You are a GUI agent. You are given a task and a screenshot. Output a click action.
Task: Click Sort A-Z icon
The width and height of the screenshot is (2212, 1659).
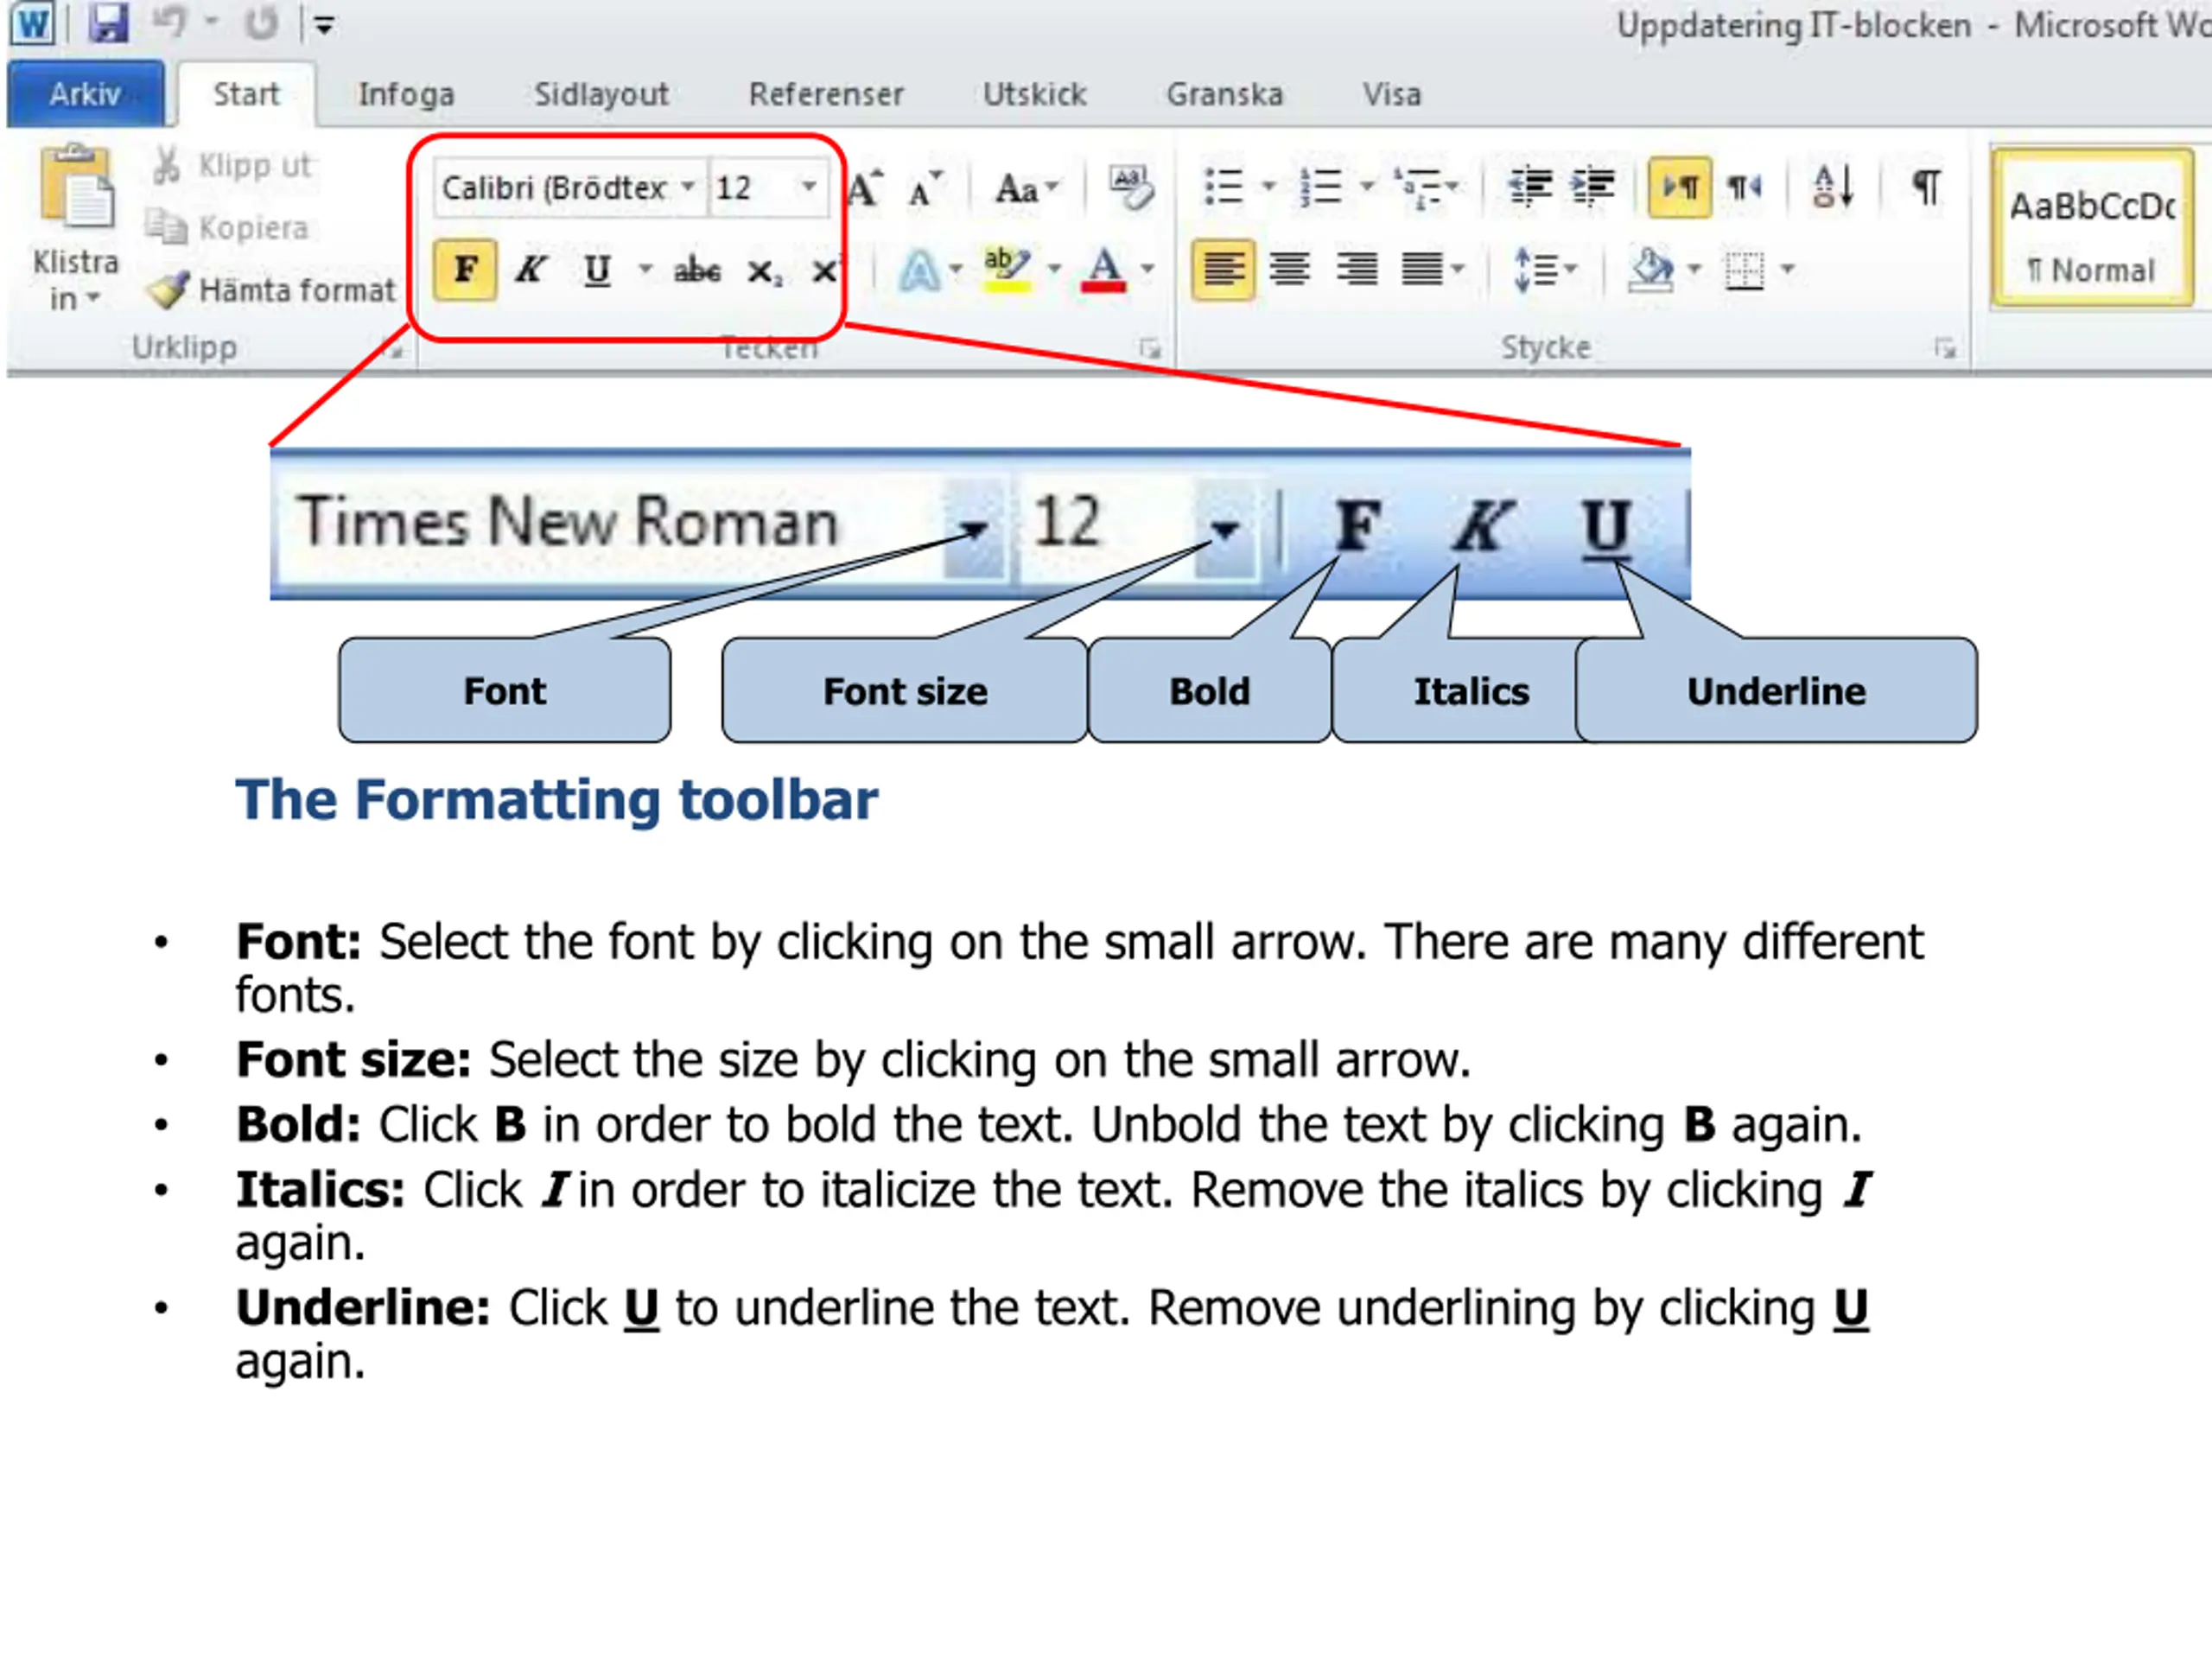(x=1834, y=188)
